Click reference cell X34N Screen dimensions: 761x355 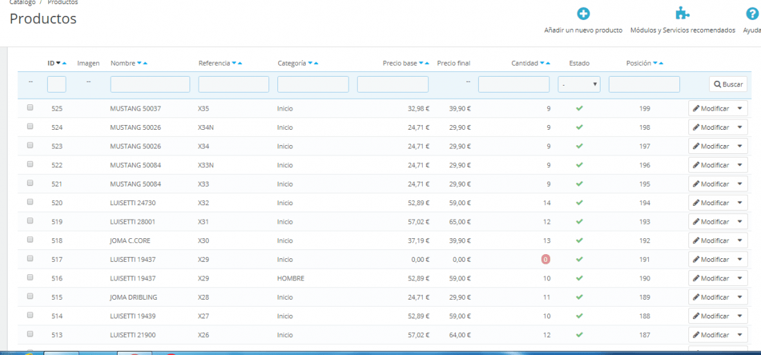pyautogui.click(x=205, y=127)
